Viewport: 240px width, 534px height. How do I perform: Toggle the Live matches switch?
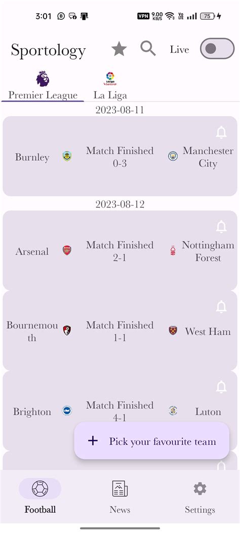click(x=217, y=49)
